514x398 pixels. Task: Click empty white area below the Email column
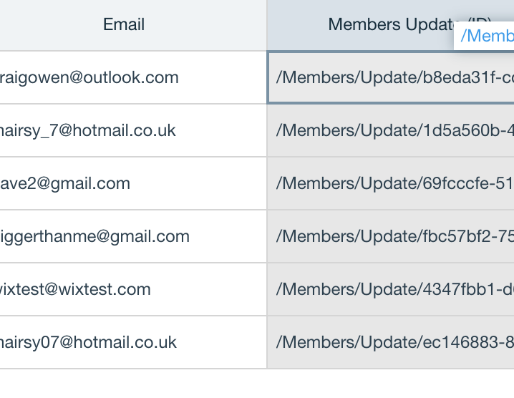tap(133, 384)
